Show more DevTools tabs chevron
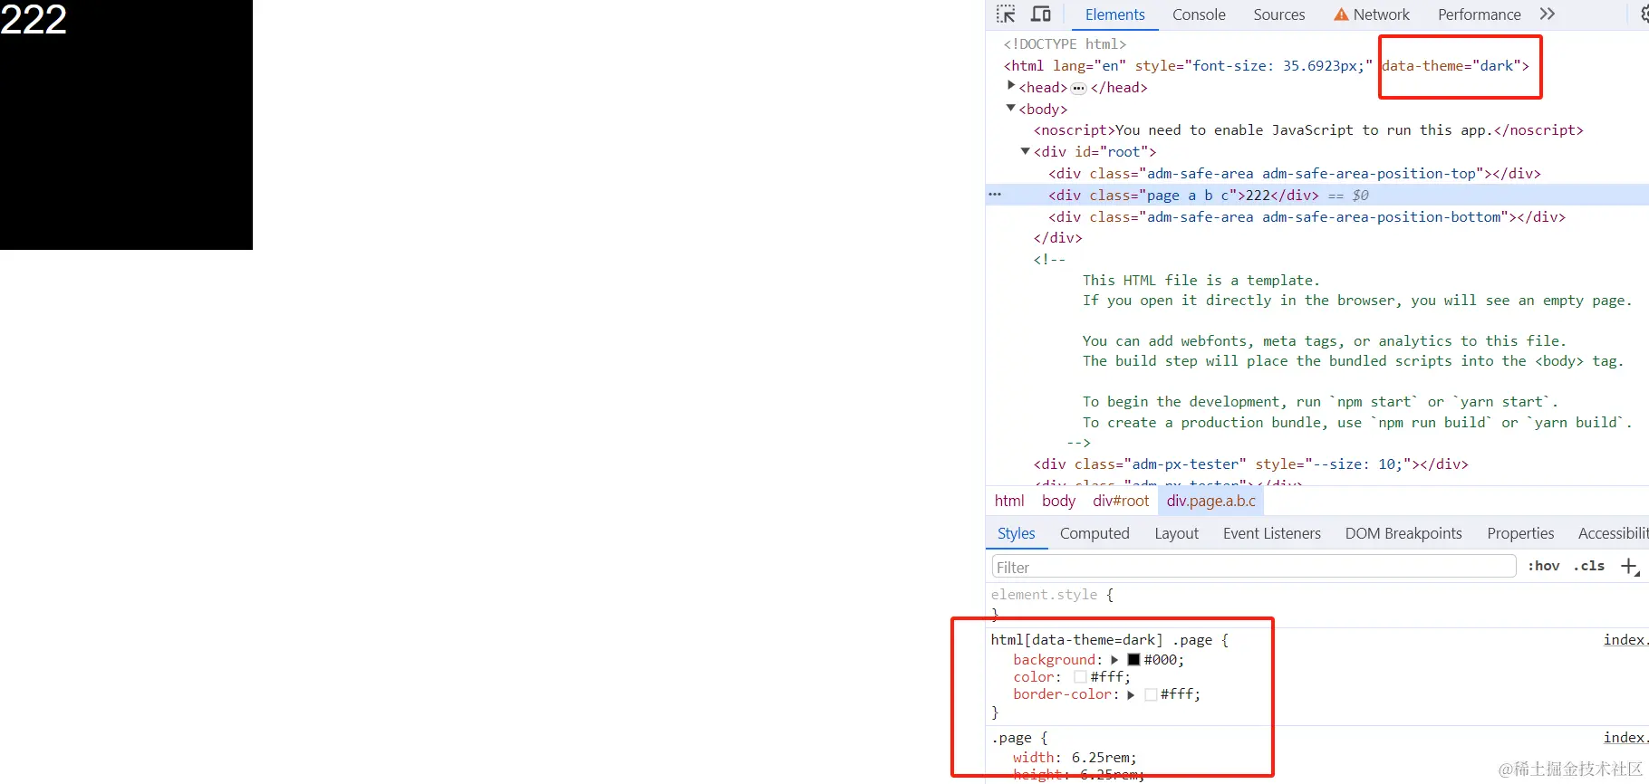This screenshot has height=784, width=1649. point(1548,14)
